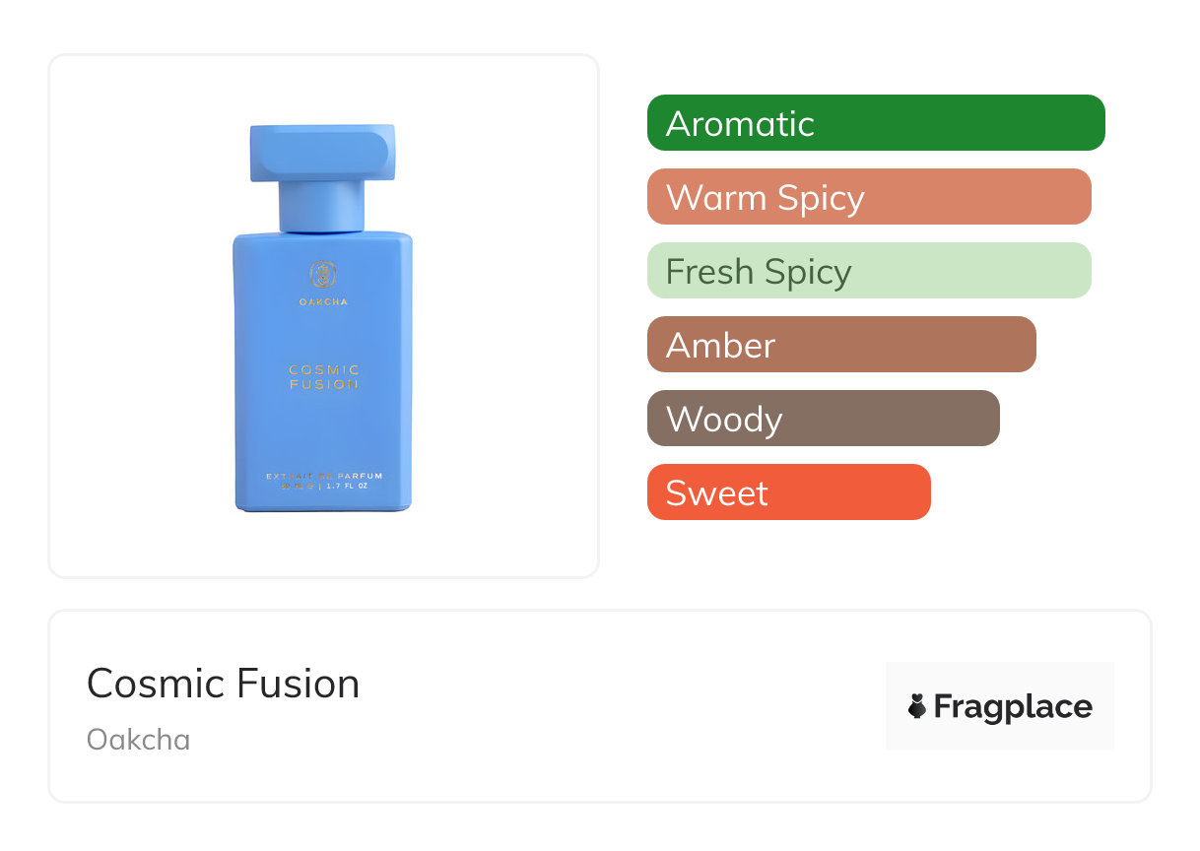Click the blue bottle body below label
This screenshot has height=851, width=1200.
tap(323, 433)
